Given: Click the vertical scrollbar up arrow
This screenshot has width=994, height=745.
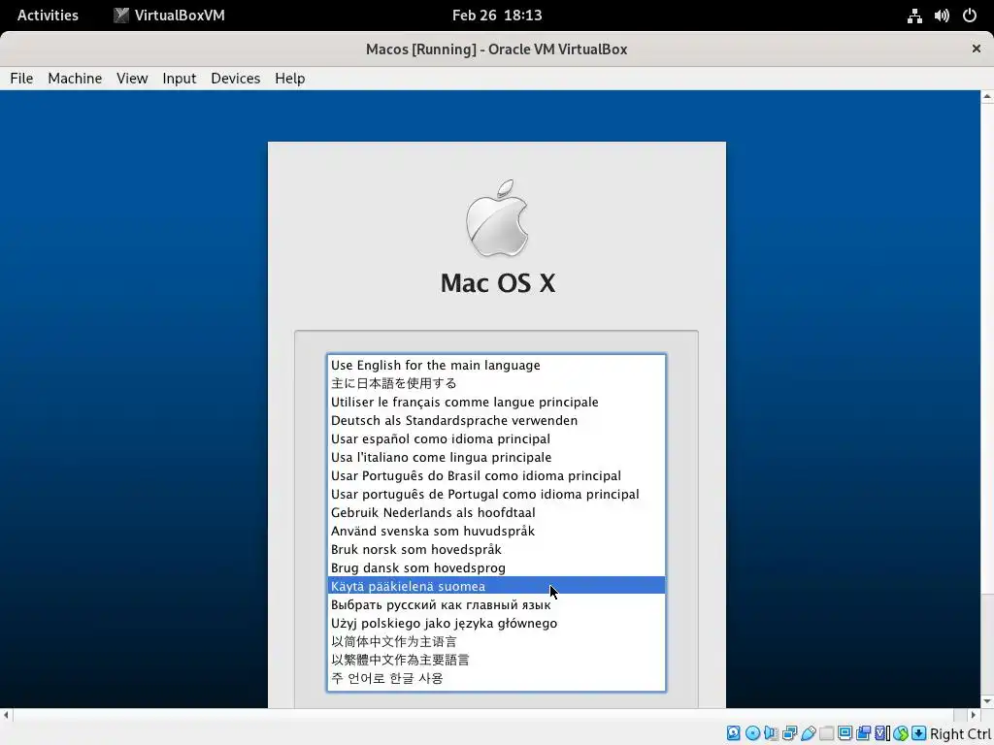Looking at the screenshot, I should pyautogui.click(x=987, y=97).
